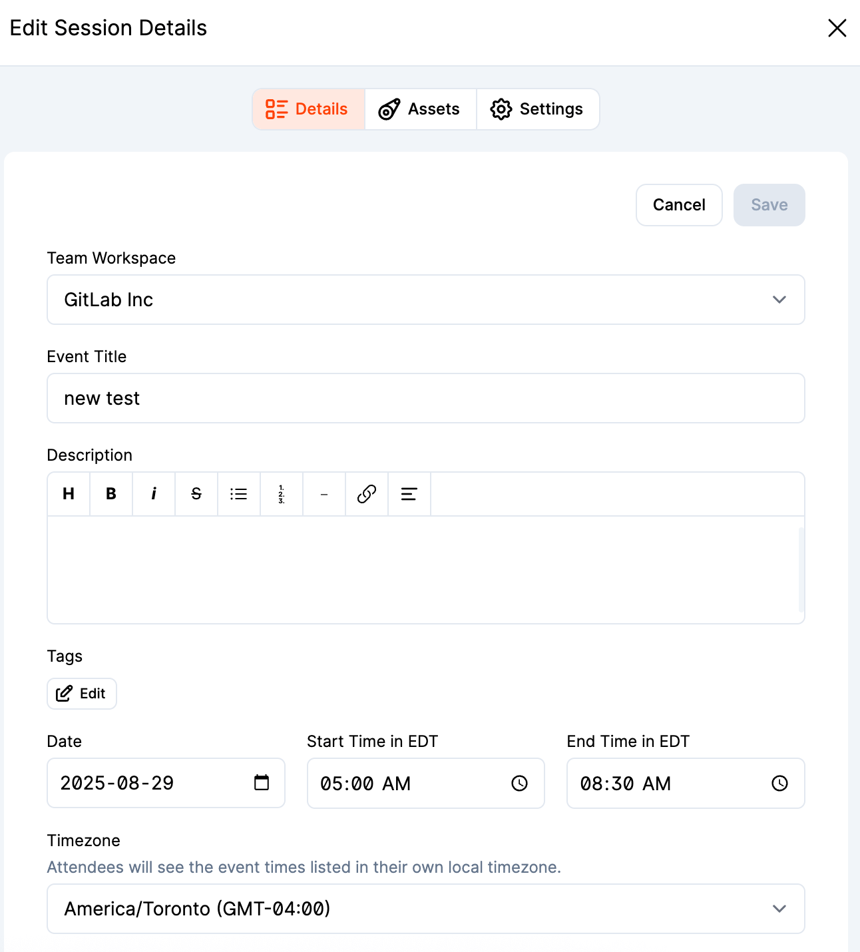Click the Assets tab rocket icon

(x=389, y=109)
